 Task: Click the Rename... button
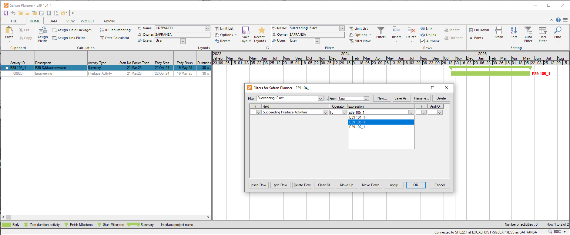pyautogui.click(x=421, y=98)
